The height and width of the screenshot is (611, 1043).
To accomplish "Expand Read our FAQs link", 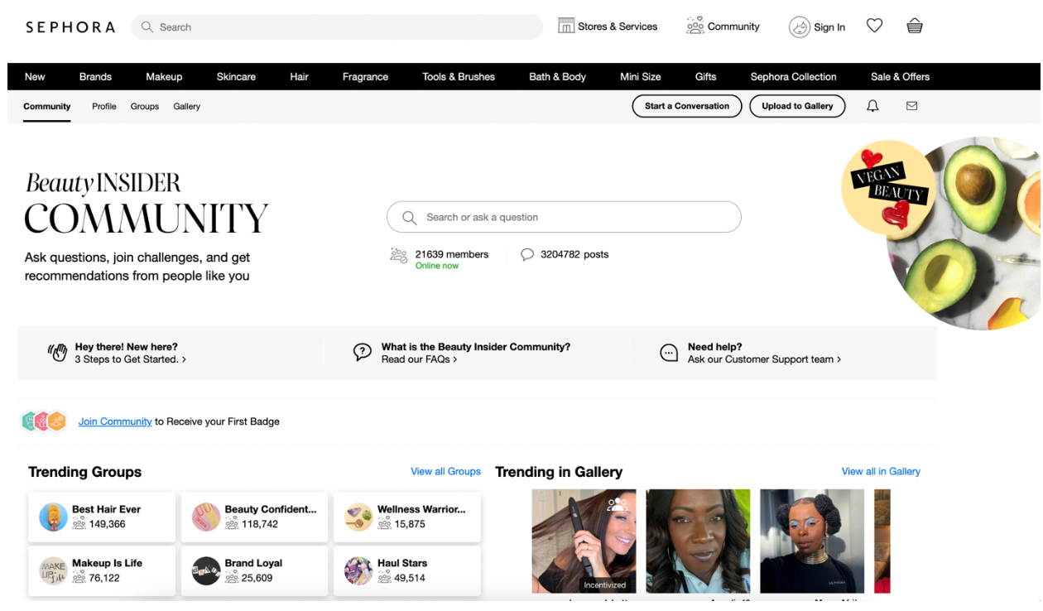I will 419,360.
